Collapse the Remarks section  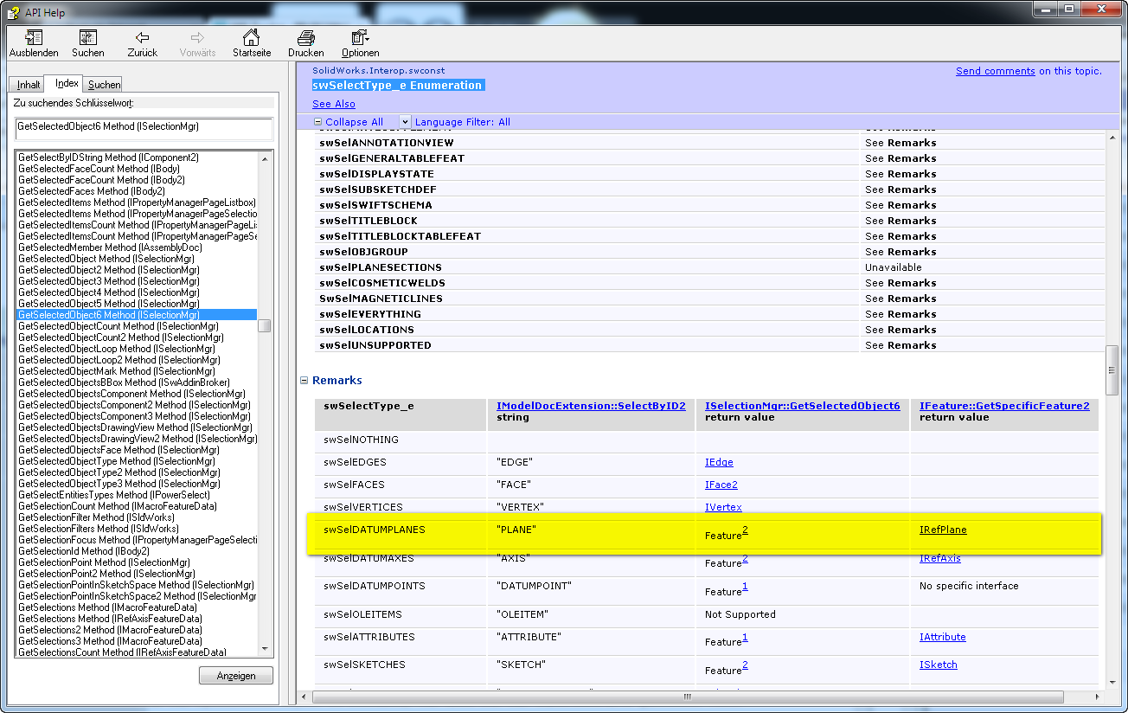pos(304,381)
